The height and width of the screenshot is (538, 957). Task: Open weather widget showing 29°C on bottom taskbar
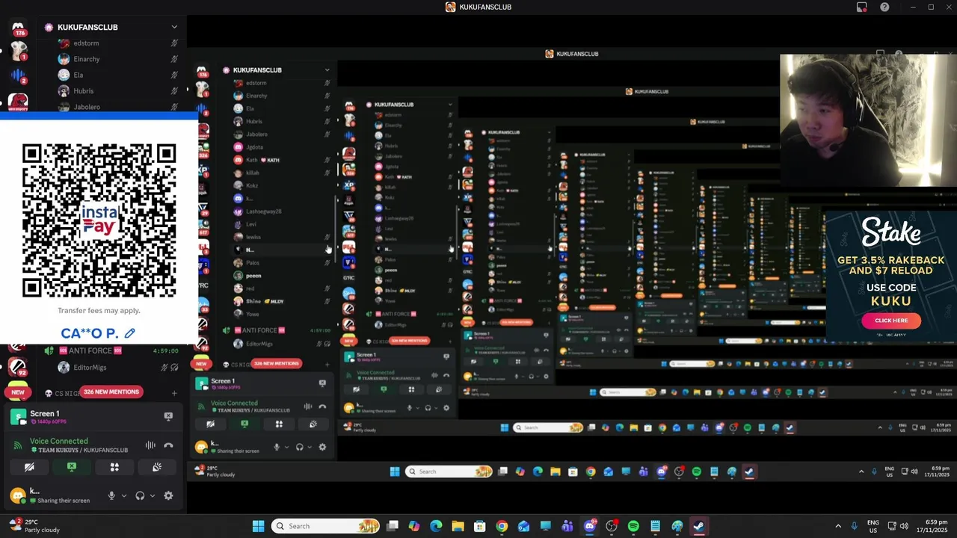[34, 526]
